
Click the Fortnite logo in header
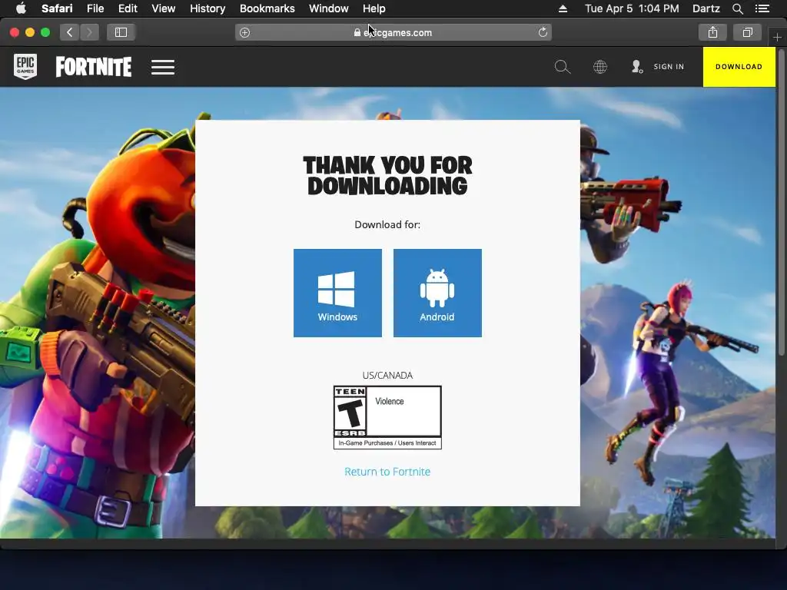93,67
